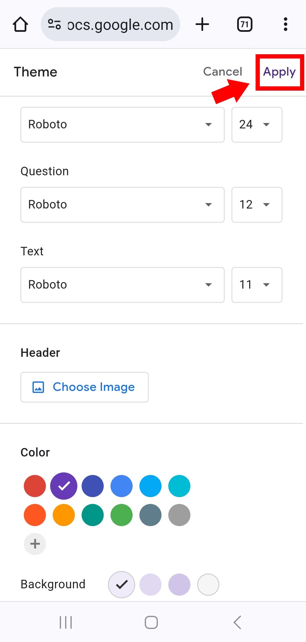The image size is (306, 642).
Task: Open a new browser tab
Action: pos(202,24)
